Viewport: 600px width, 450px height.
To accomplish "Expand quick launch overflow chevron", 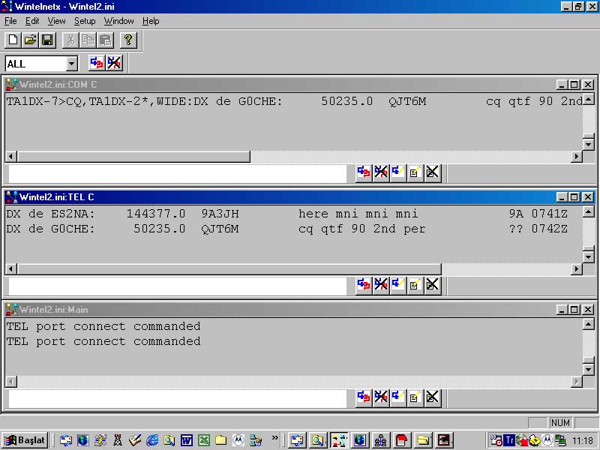I will click(274, 437).
